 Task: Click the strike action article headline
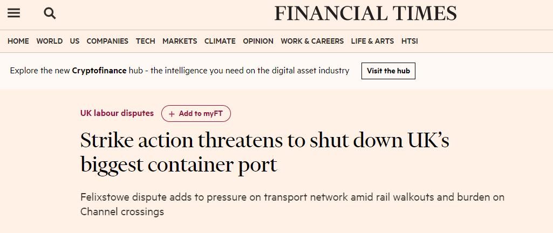click(264, 152)
